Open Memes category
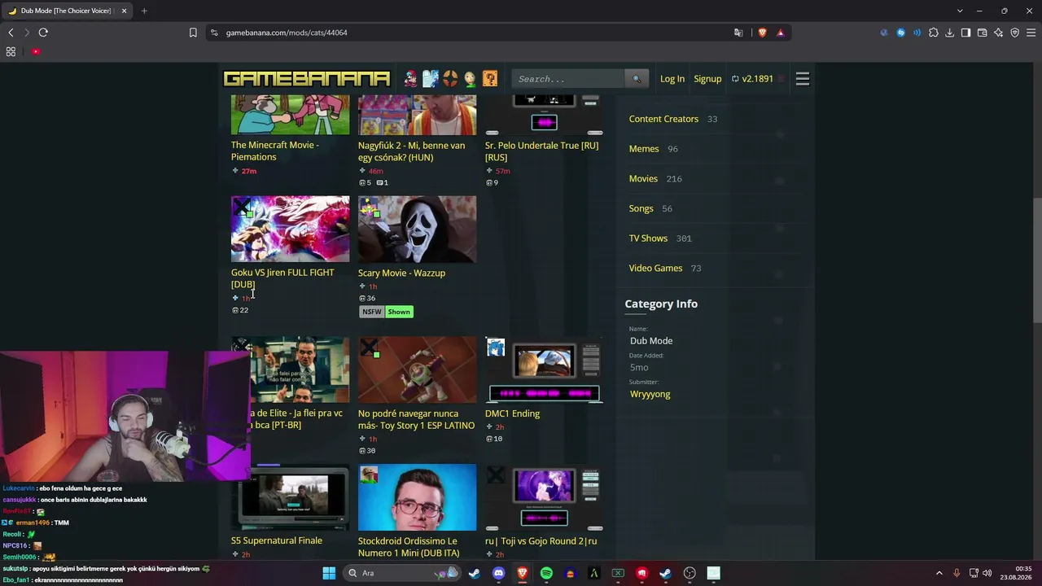1042x586 pixels. 644,149
